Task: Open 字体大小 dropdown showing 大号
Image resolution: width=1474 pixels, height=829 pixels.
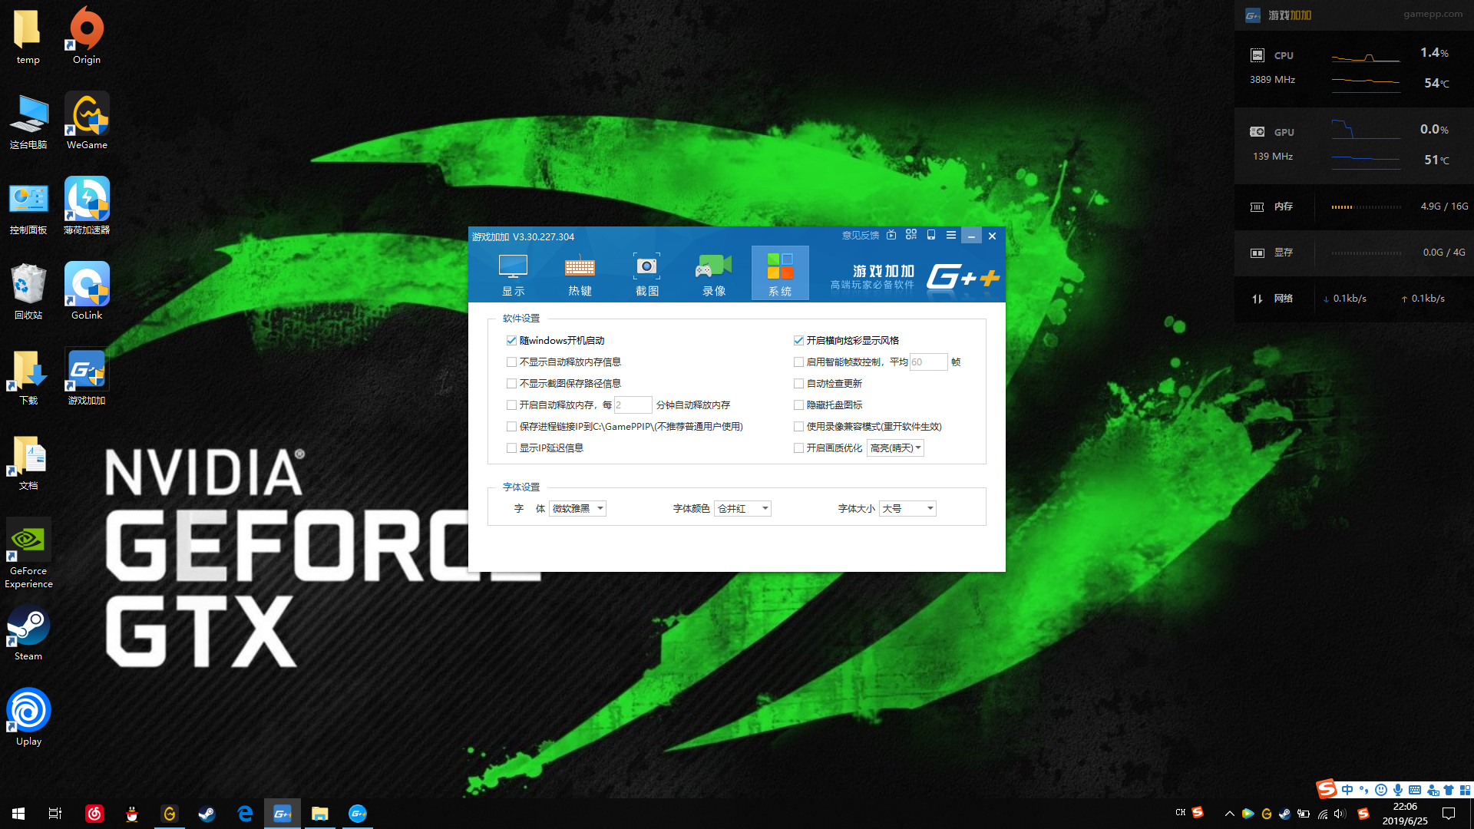Action: (x=907, y=508)
